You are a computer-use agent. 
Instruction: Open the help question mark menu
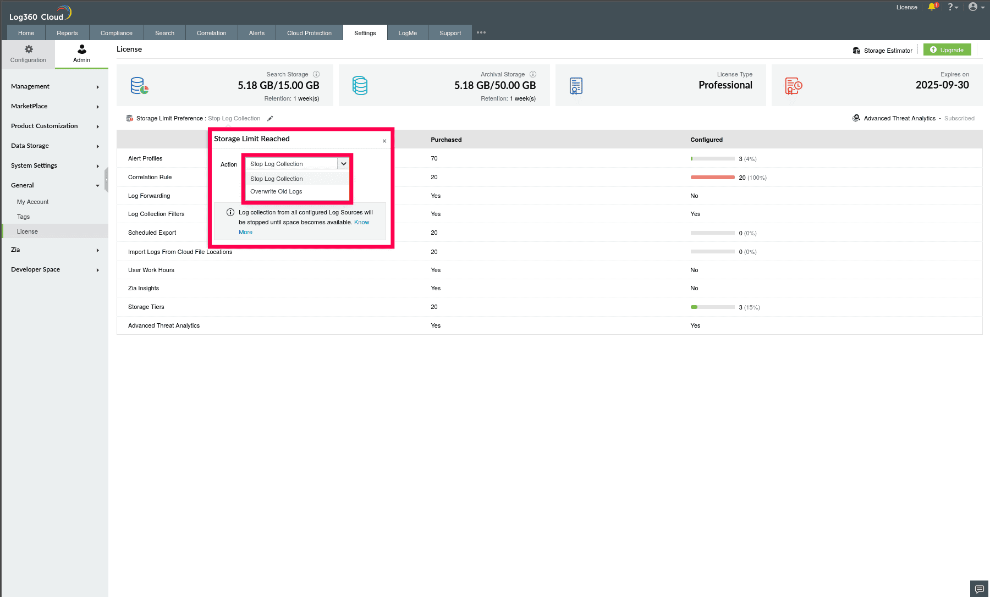click(x=953, y=7)
